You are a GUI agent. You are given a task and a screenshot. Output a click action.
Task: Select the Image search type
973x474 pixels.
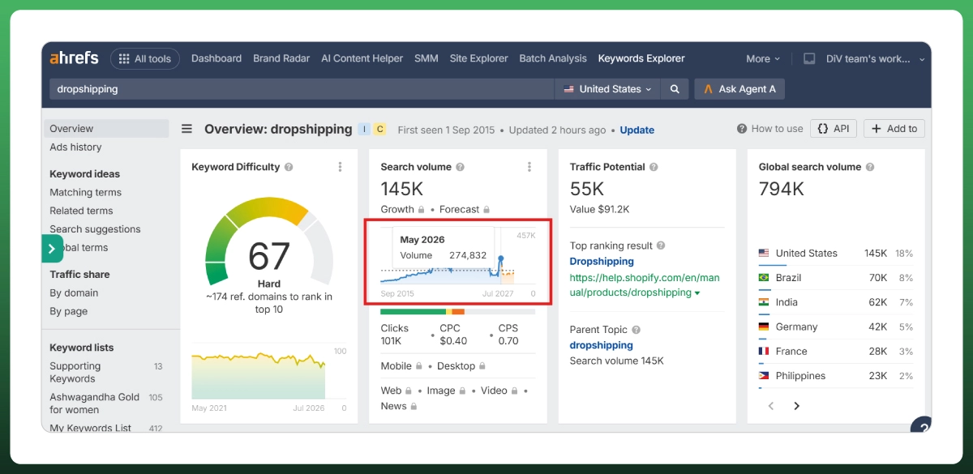[x=446, y=391]
